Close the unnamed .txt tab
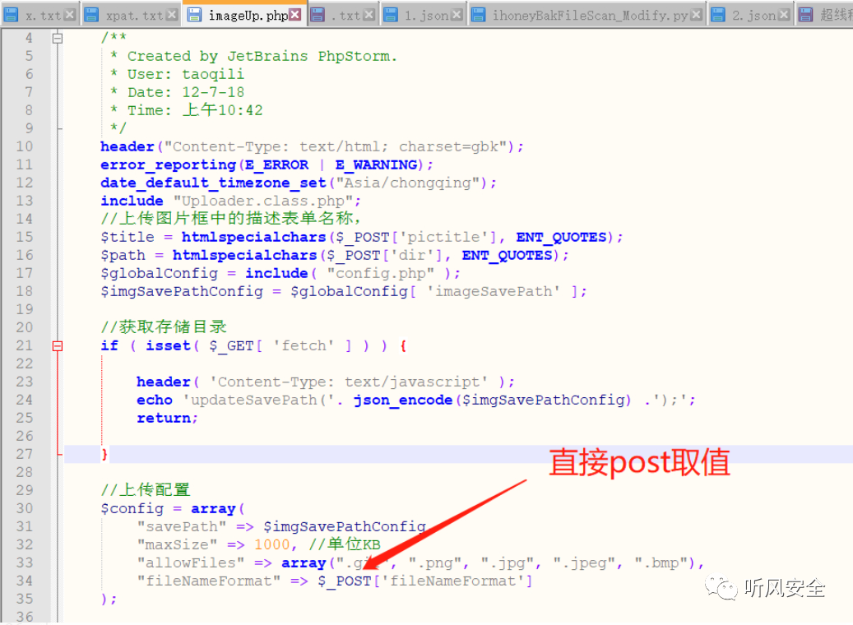 (369, 16)
